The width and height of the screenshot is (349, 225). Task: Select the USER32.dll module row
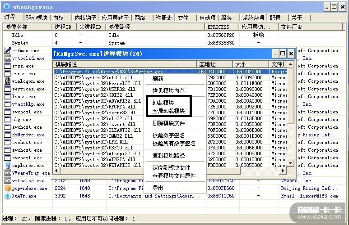170,89
